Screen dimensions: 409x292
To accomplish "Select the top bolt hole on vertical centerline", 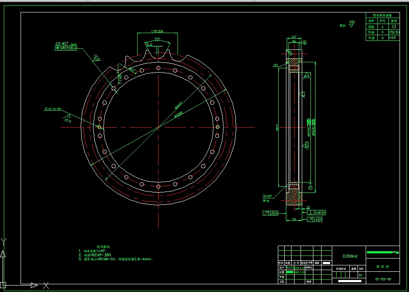I will 158,68.
